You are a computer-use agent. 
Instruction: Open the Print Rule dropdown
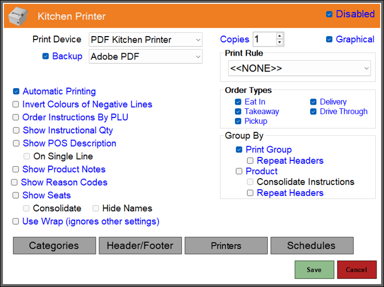[x=299, y=68]
